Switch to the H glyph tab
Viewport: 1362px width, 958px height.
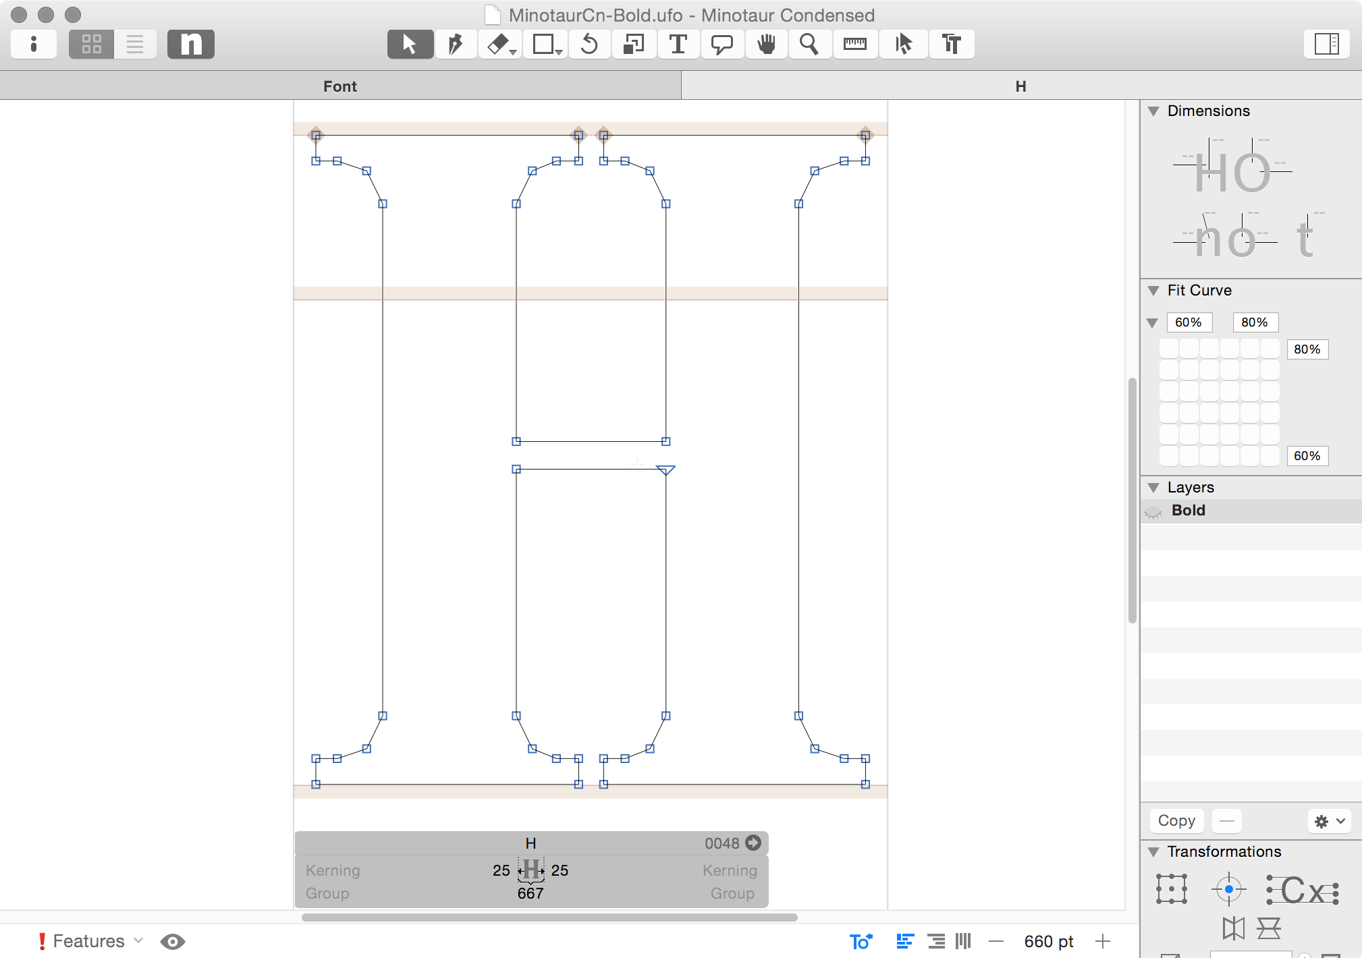[1021, 86]
